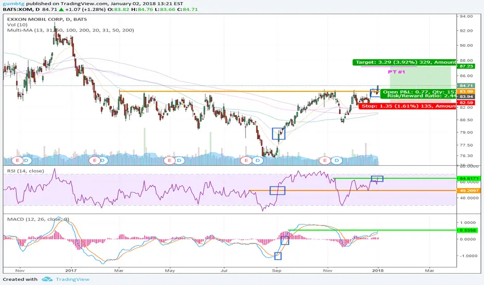Image resolution: width=484 pixels, height=285 pixels.
Task: Click the green up-arrow next to 84.71
Action: [61, 9]
